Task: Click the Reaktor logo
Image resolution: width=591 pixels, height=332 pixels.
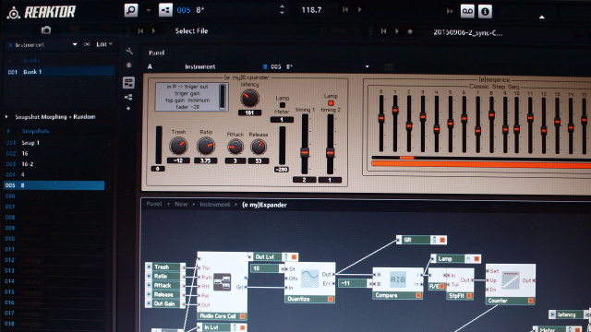Action: pos(42,12)
